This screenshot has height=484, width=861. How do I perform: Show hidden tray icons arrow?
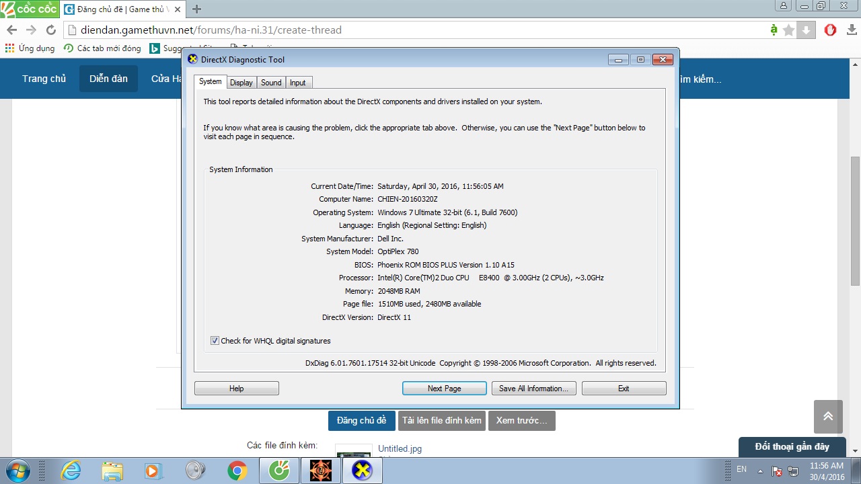[x=760, y=471]
